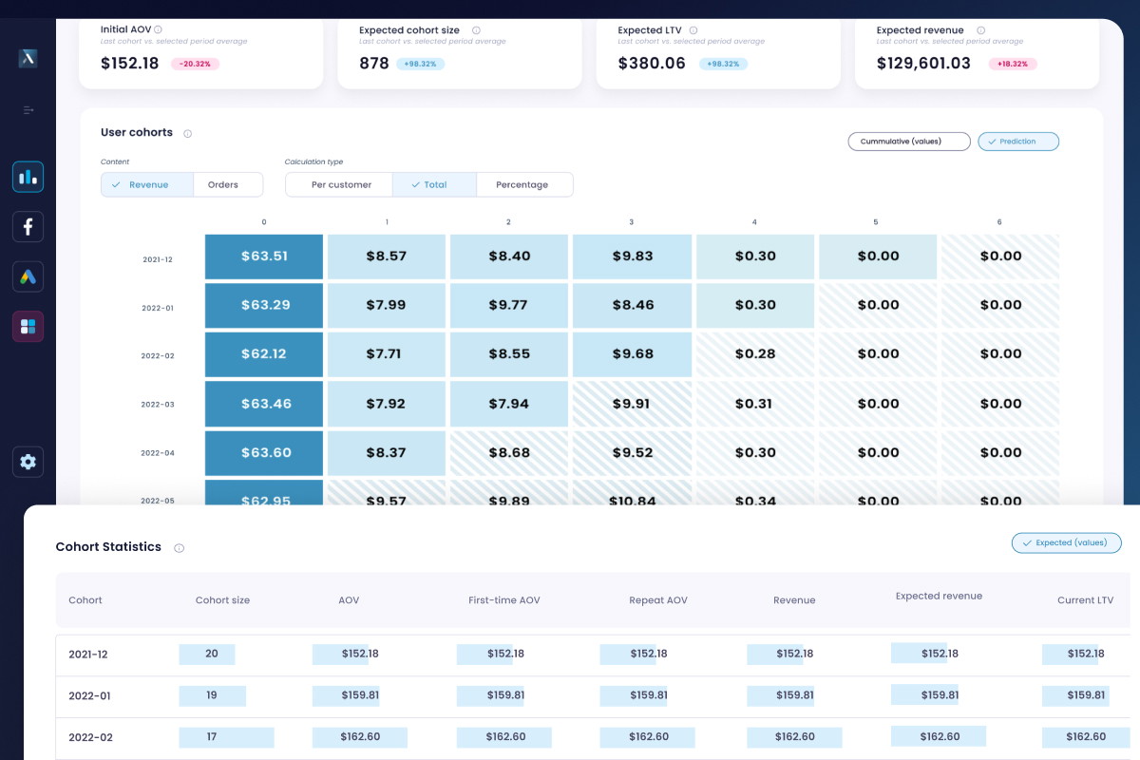The height and width of the screenshot is (760, 1140).
Task: Open the Facebook integration in sidebar
Action: pos(28,227)
